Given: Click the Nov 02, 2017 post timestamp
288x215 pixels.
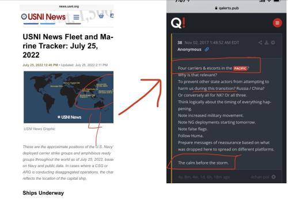Looking at the screenshot, I should click(212, 43).
